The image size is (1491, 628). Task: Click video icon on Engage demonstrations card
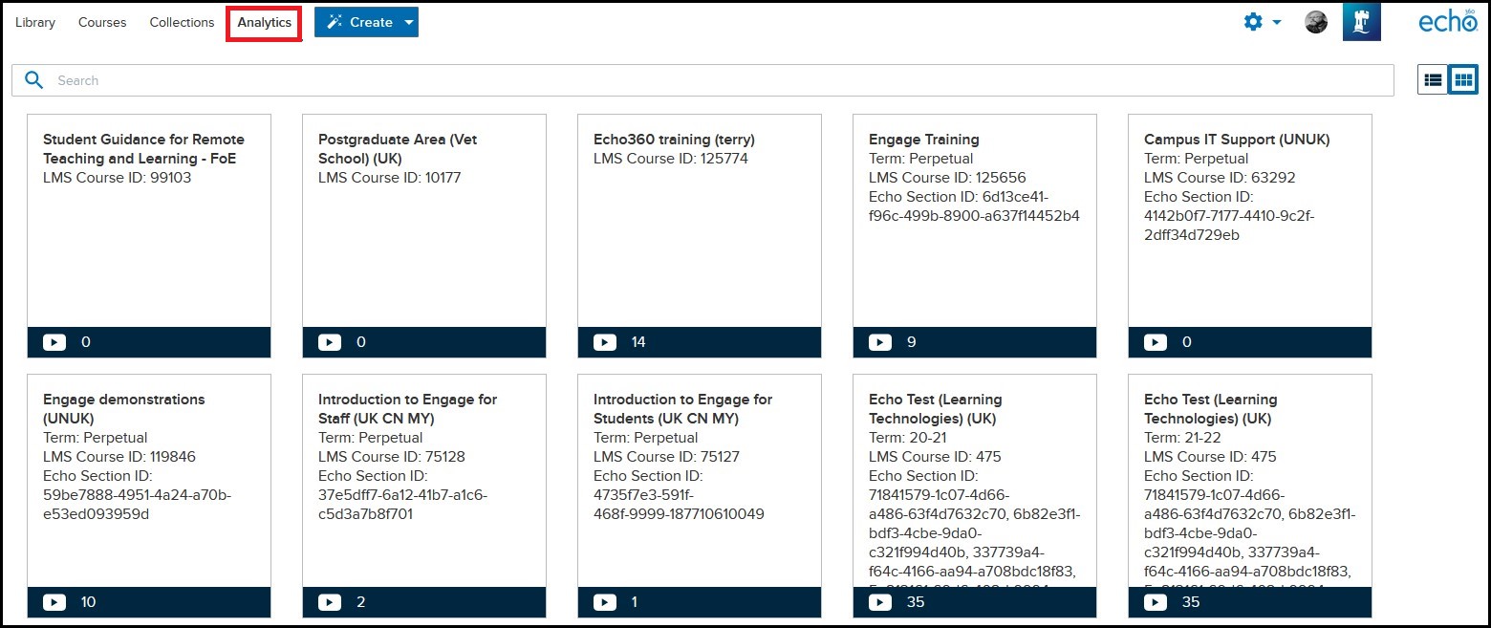click(54, 602)
